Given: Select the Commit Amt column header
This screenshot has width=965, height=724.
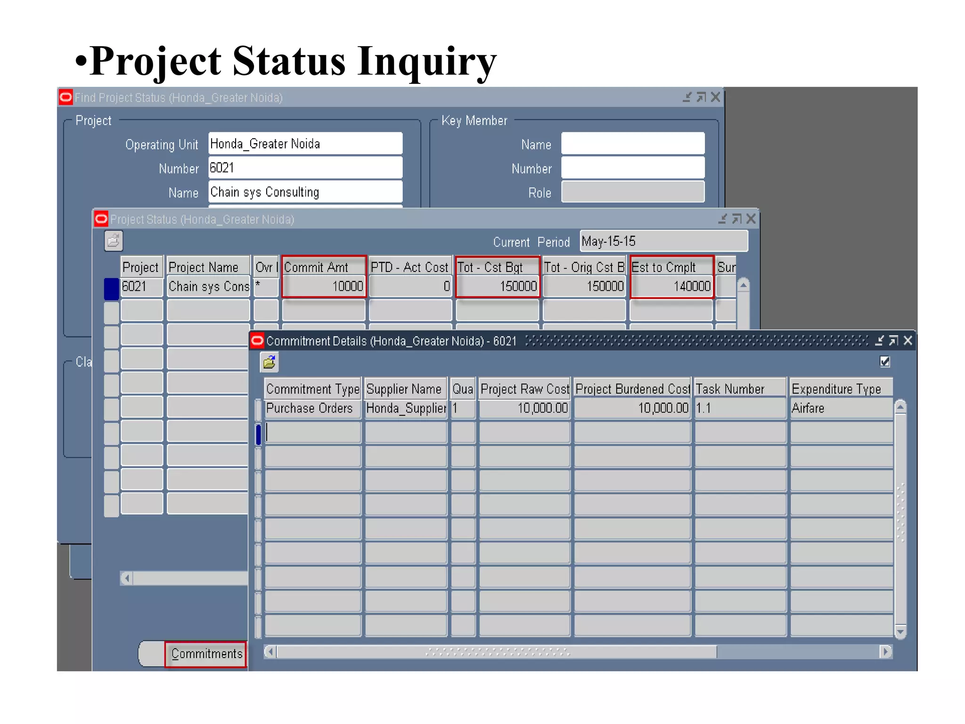Looking at the screenshot, I should [x=324, y=267].
